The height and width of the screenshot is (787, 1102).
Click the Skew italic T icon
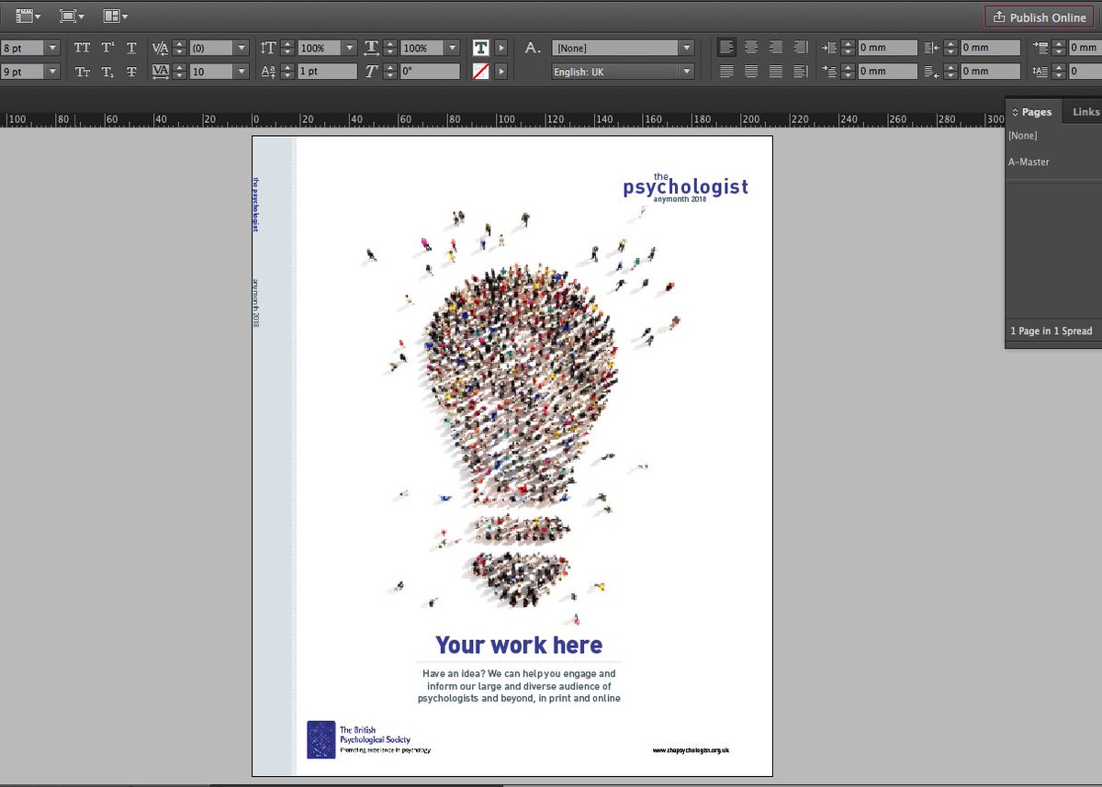(372, 71)
